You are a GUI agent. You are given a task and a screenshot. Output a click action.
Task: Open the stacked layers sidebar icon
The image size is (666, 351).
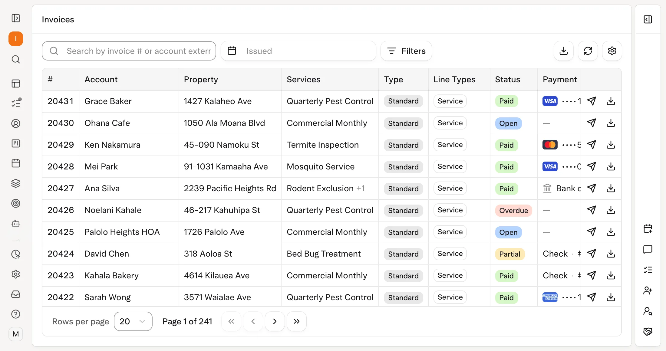coord(16,183)
